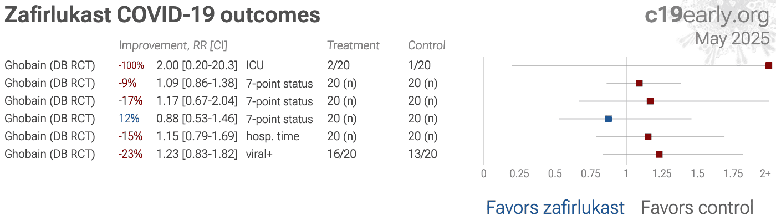Click the red 1.09 7-point status marker
The height and width of the screenshot is (220, 776).
click(639, 83)
